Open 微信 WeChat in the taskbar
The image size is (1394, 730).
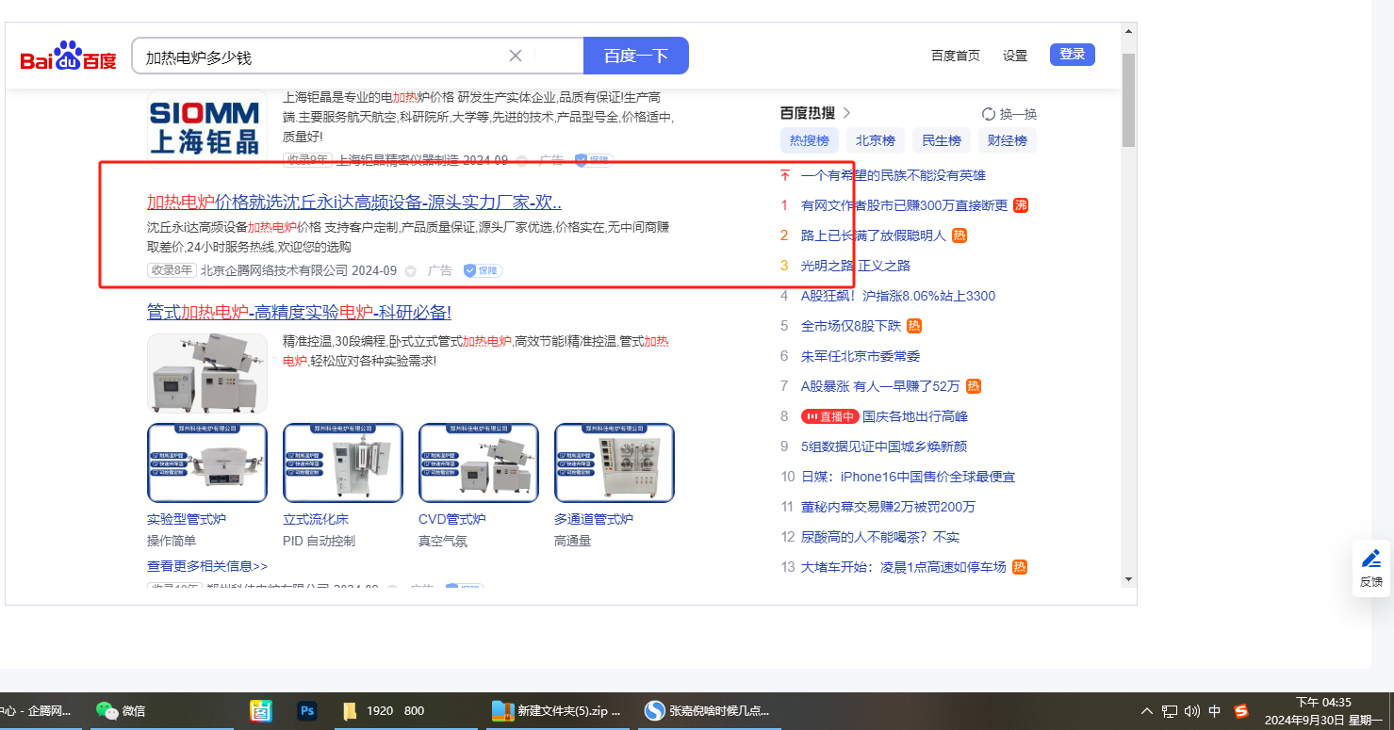(x=121, y=711)
